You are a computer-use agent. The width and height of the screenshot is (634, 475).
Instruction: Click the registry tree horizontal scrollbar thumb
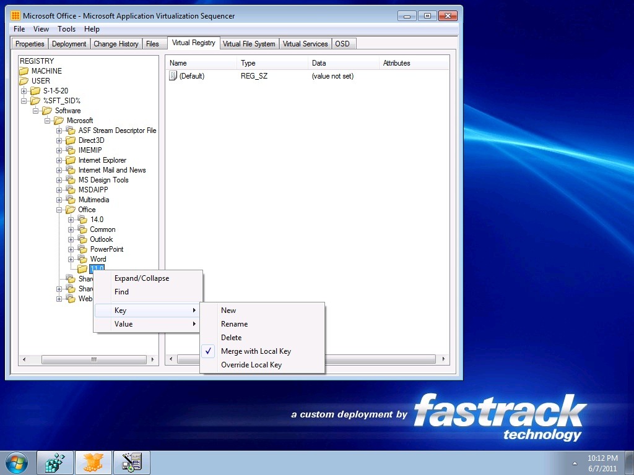pyautogui.click(x=94, y=359)
